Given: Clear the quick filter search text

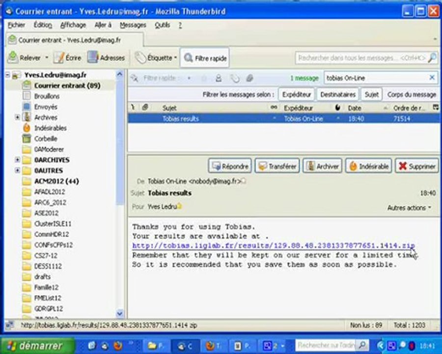Looking at the screenshot, I should (x=432, y=78).
